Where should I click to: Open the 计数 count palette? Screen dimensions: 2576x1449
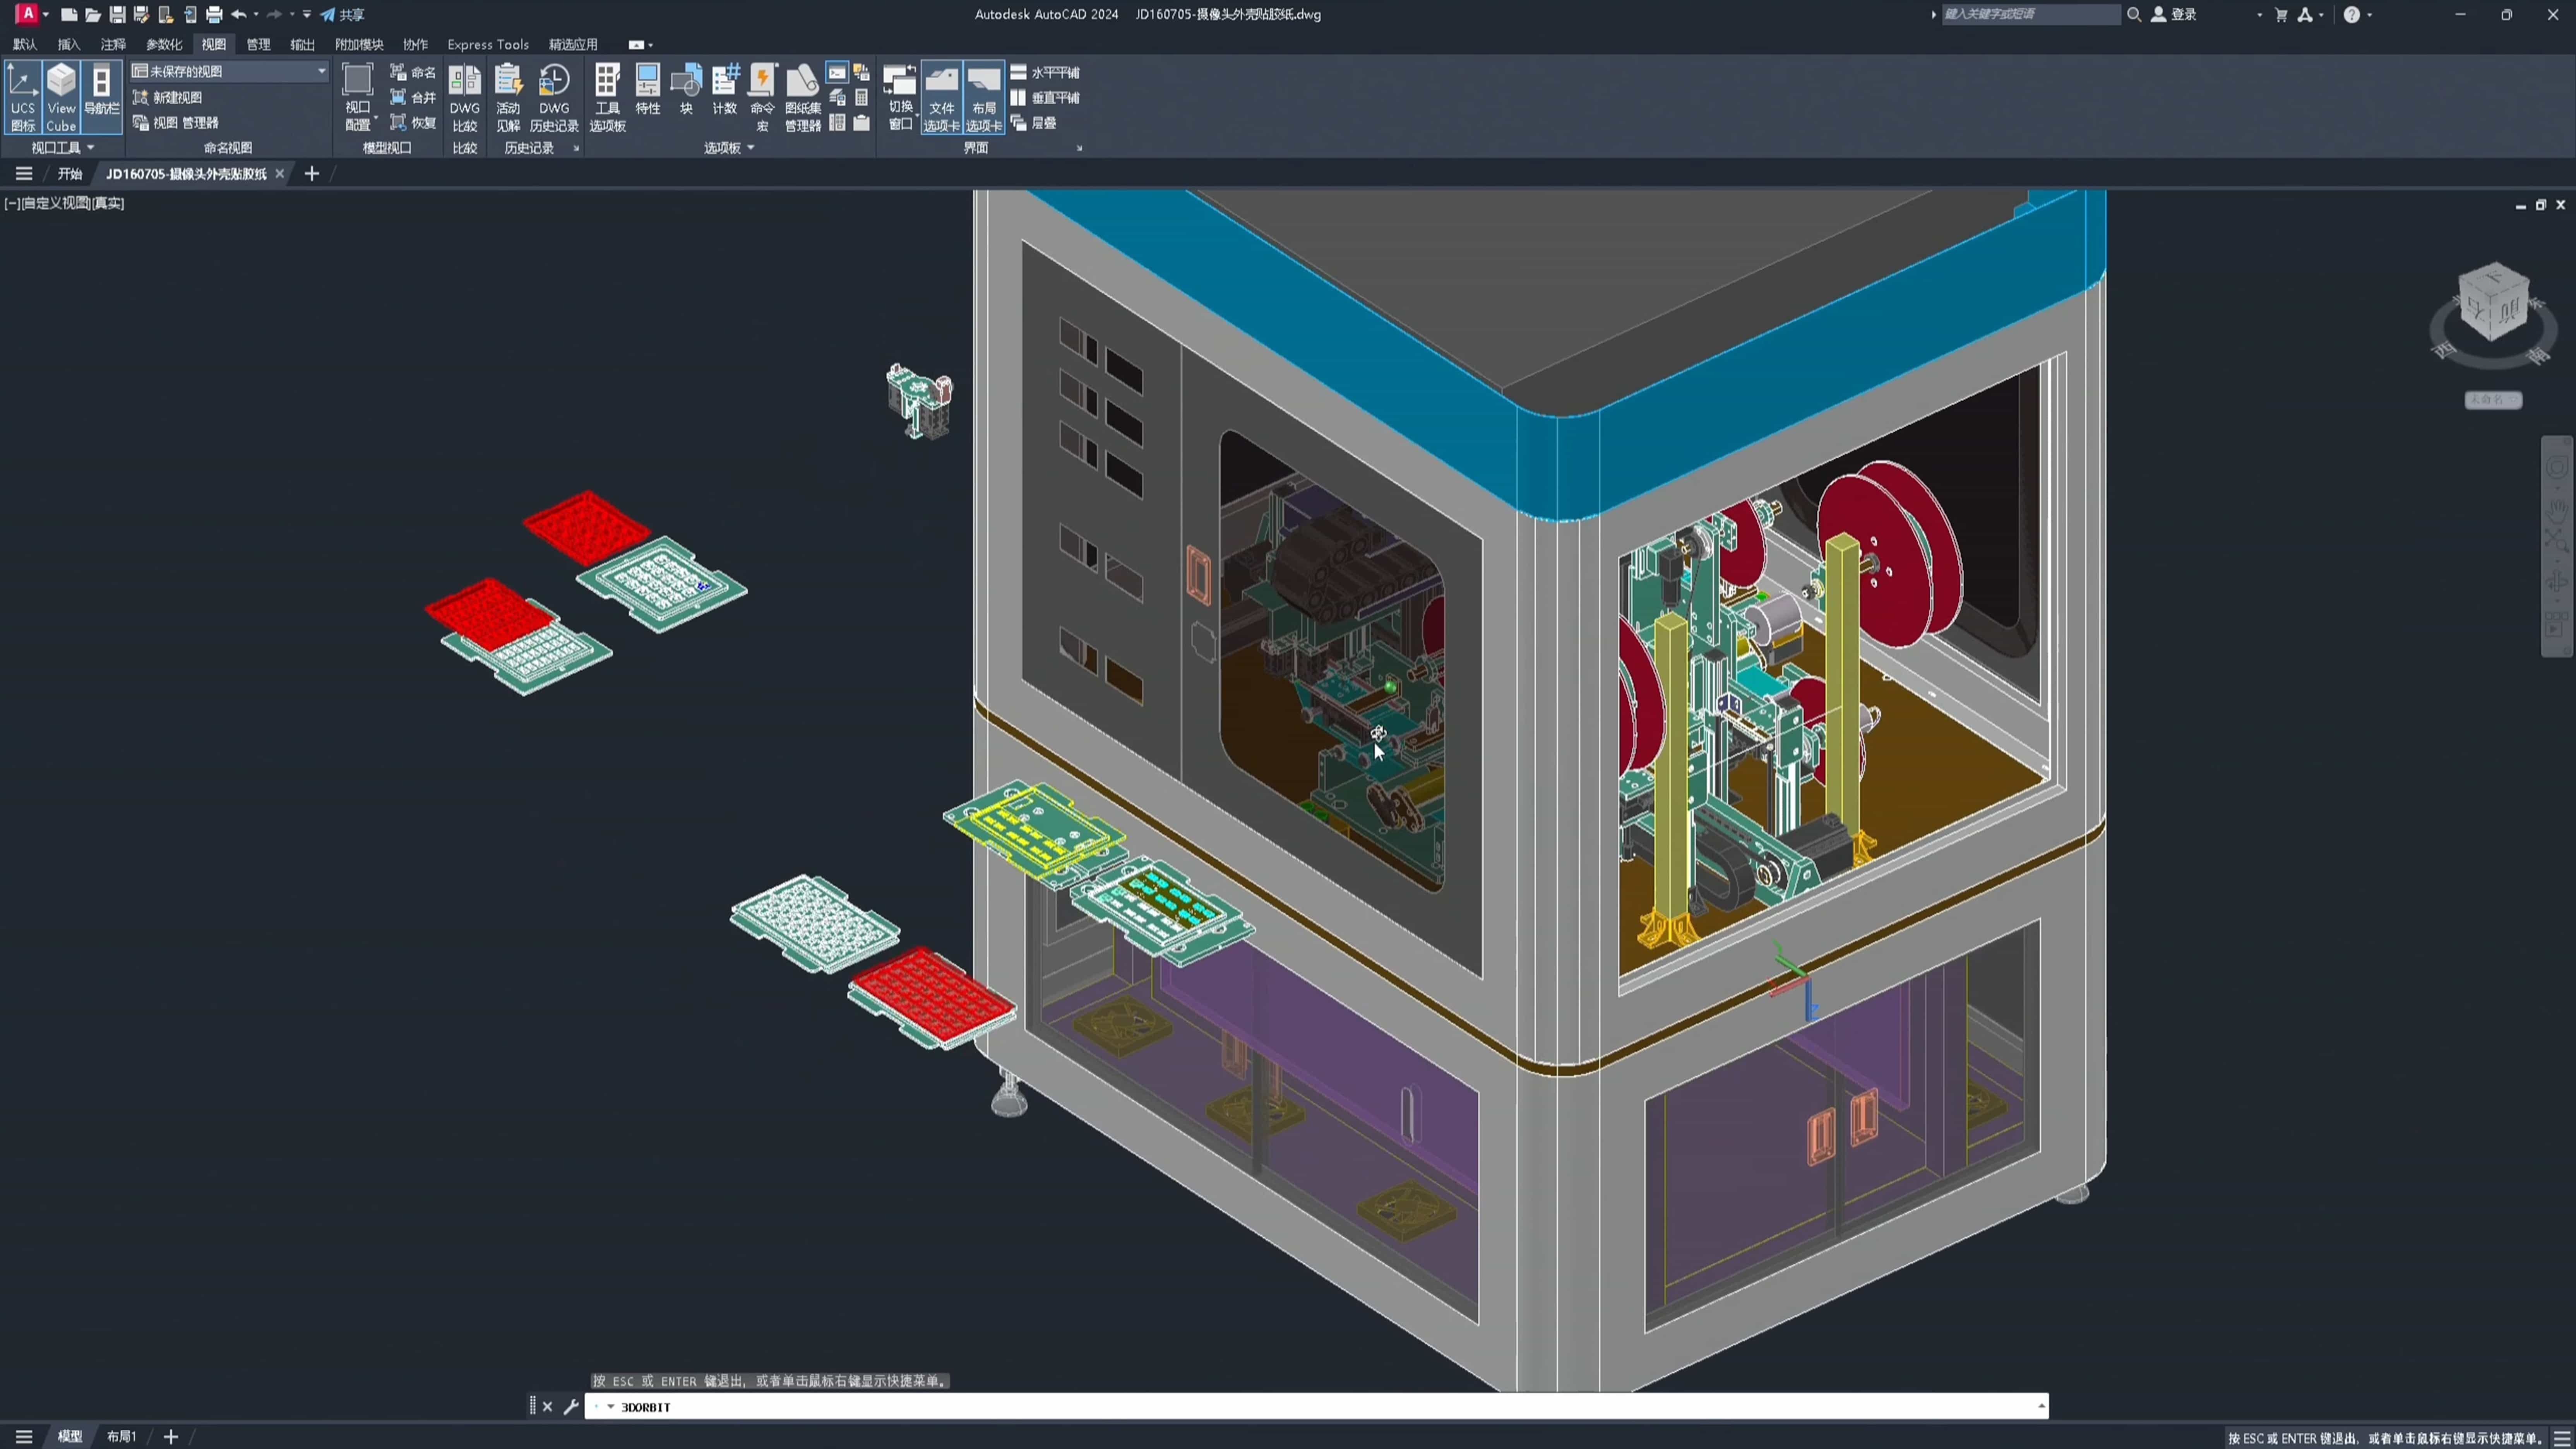click(725, 90)
